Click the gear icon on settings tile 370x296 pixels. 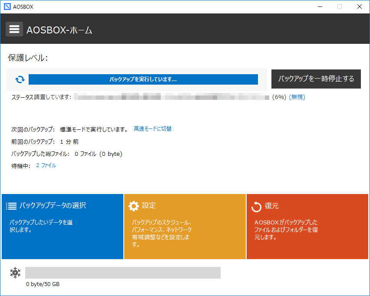click(134, 206)
